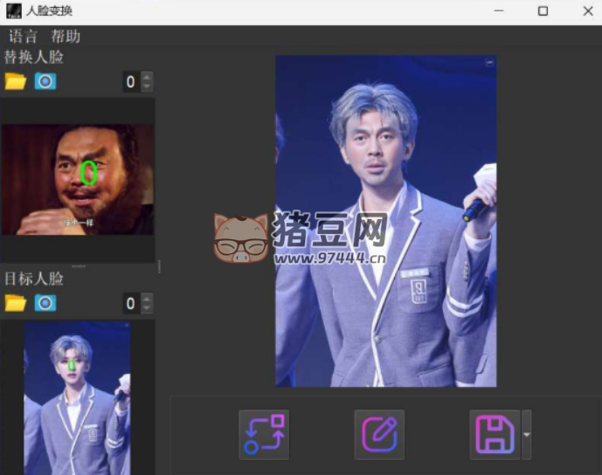Open the 帮助 menu
The width and height of the screenshot is (602, 475).
[66, 36]
